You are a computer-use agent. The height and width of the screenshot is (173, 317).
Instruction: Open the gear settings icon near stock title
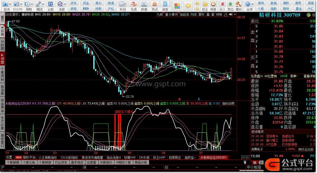click(x=313, y=15)
